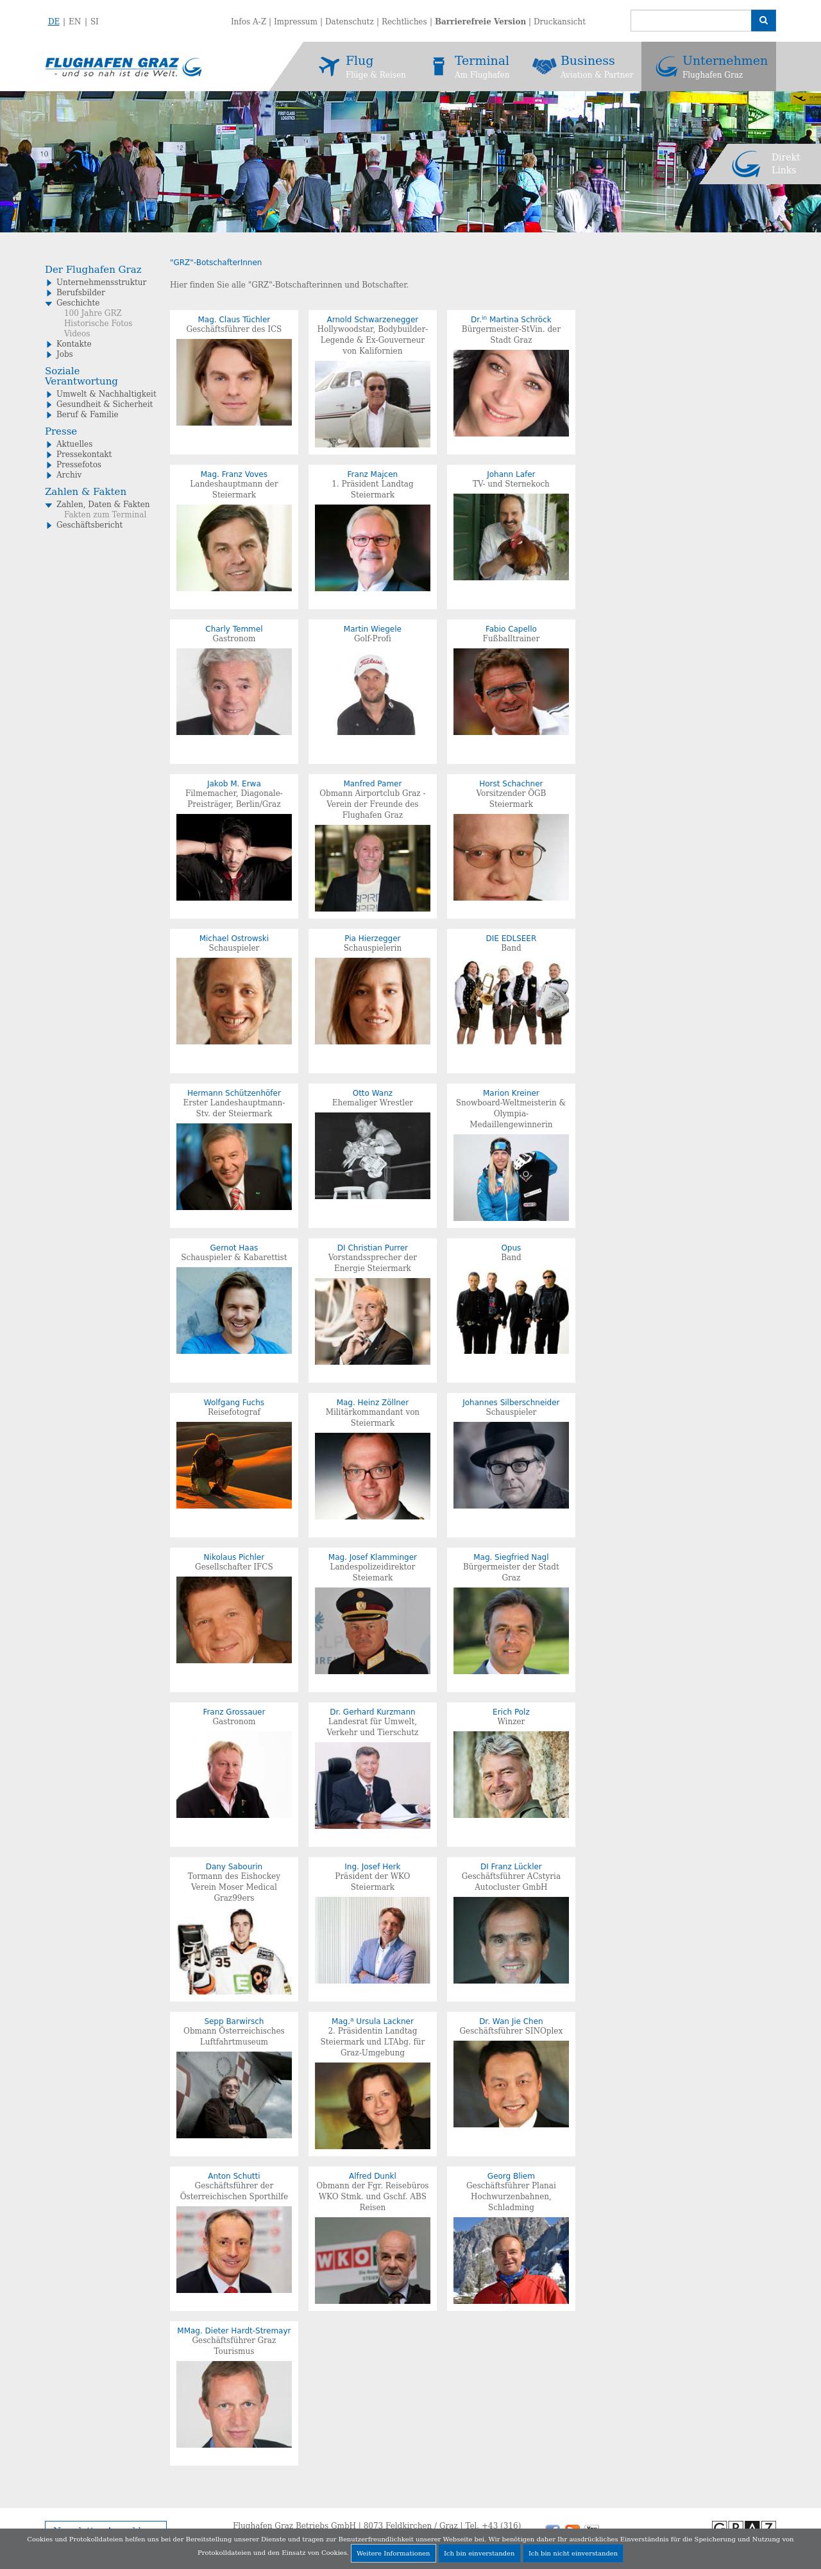
Task: Expand the Umwelt & Nachhaltigkeit item
Action: [x=49, y=394]
